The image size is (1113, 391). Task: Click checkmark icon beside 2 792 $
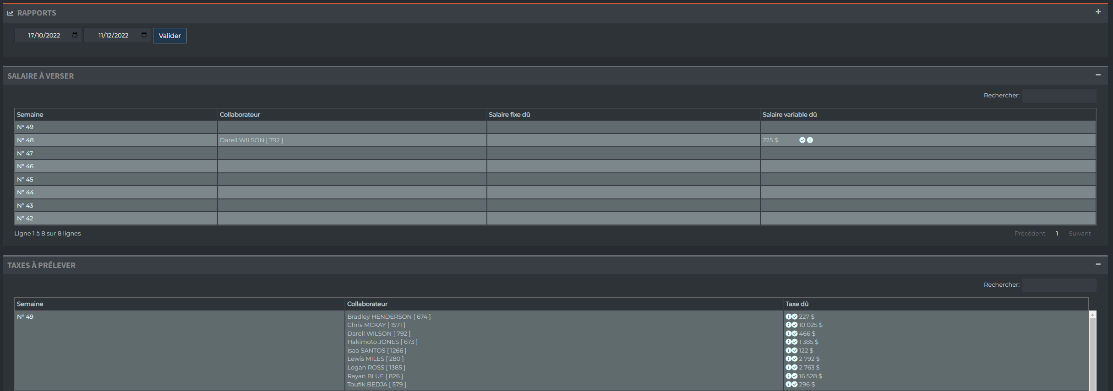795,359
